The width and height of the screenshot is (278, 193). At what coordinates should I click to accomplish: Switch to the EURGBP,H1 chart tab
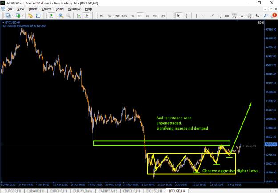[x=13, y=191]
